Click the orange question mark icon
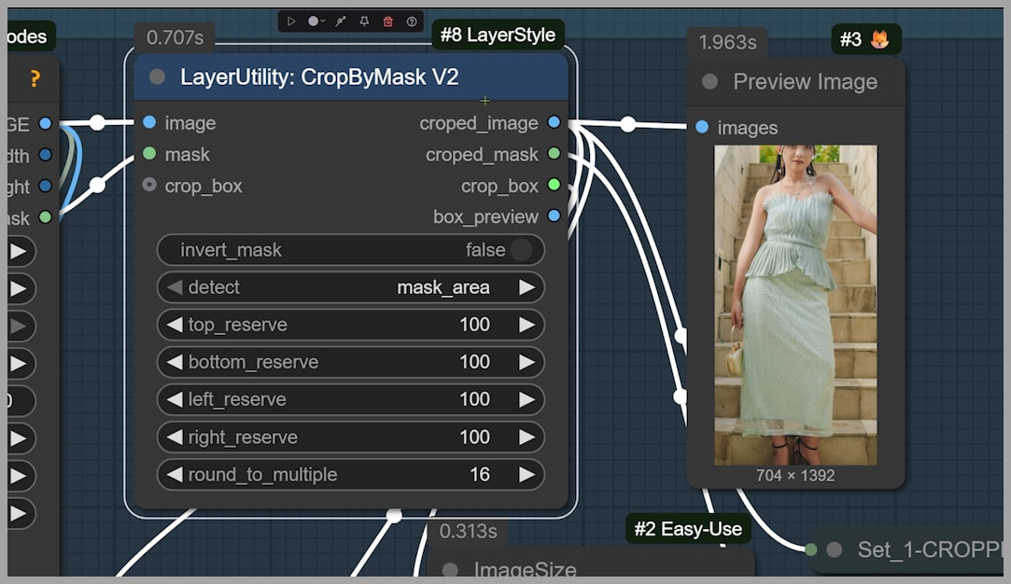 pos(35,79)
